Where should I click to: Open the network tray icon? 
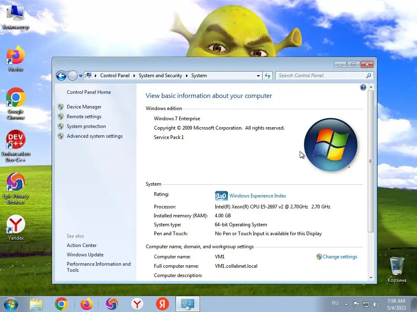click(366, 304)
